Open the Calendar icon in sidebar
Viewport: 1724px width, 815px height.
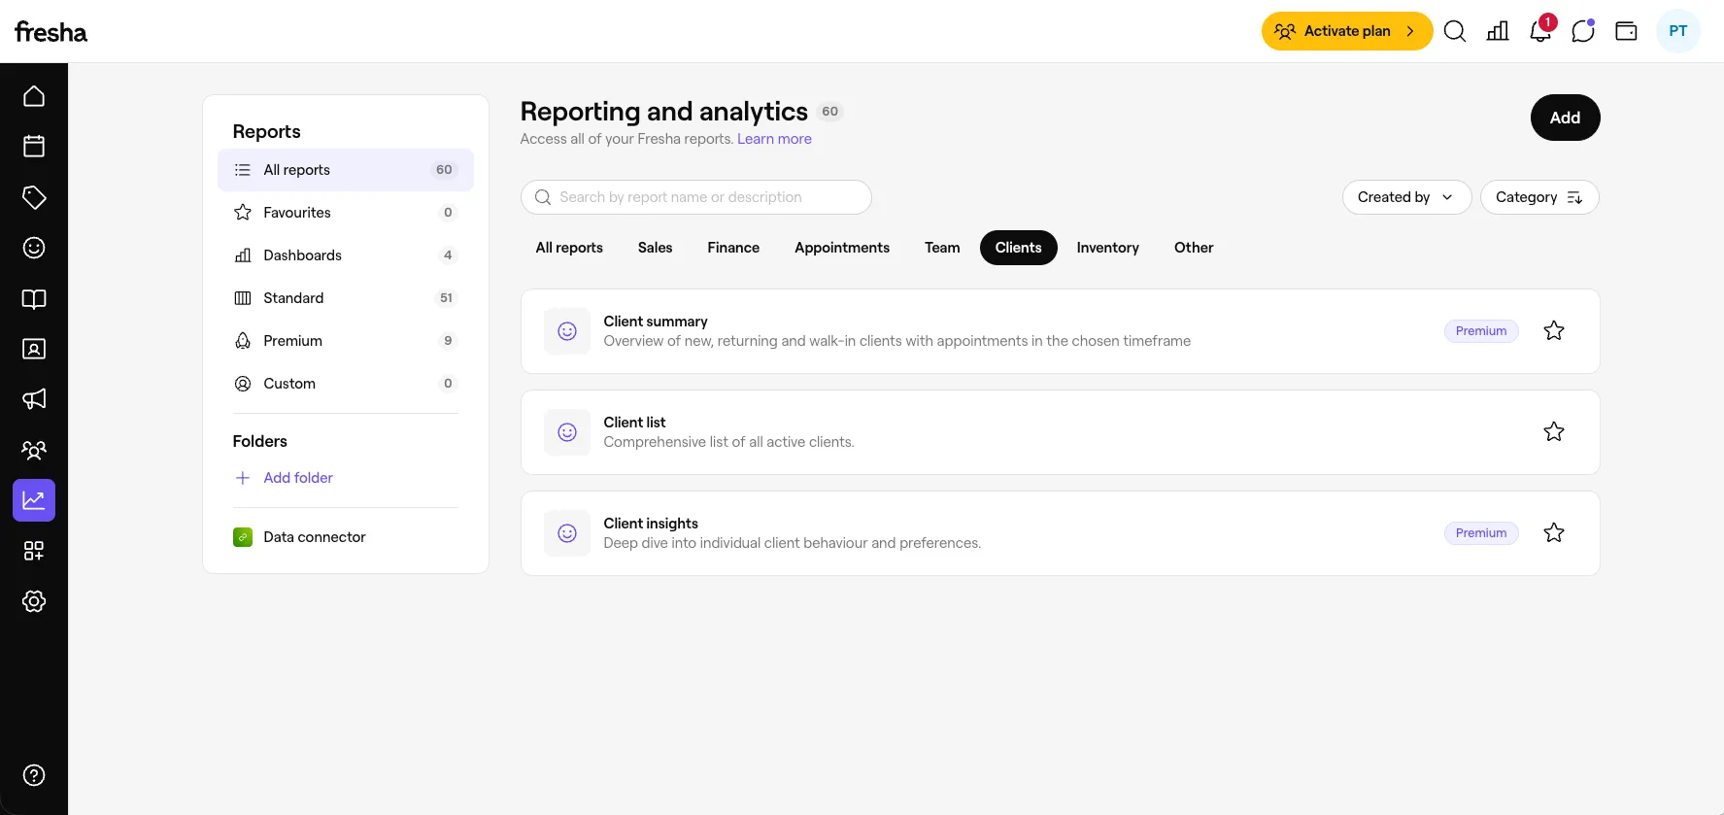[x=34, y=147]
